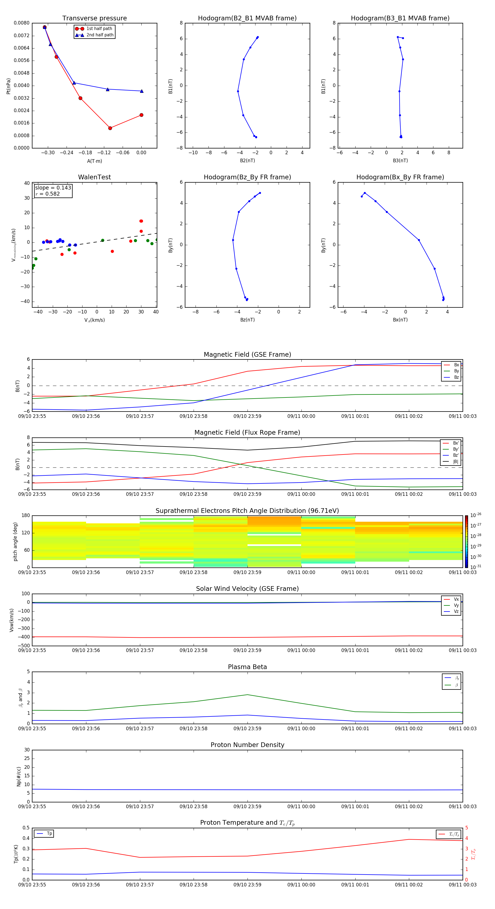Click the 'WalenTest' plot title
This screenshot has width=495, height=909.
point(94,177)
